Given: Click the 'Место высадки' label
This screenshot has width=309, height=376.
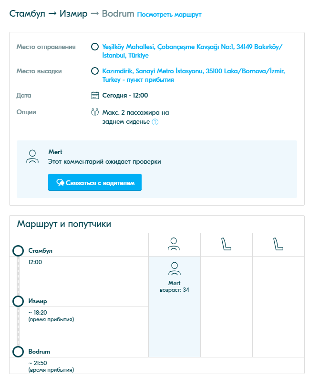Looking at the screenshot, I should [x=39, y=71].
